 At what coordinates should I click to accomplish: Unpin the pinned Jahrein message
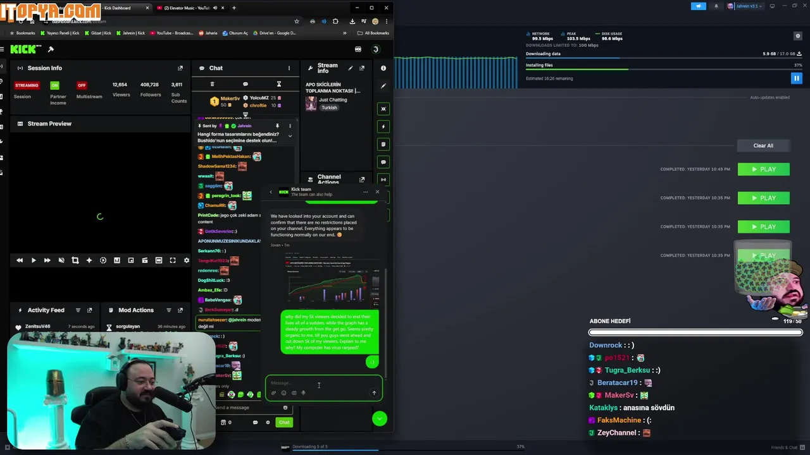tap(277, 126)
